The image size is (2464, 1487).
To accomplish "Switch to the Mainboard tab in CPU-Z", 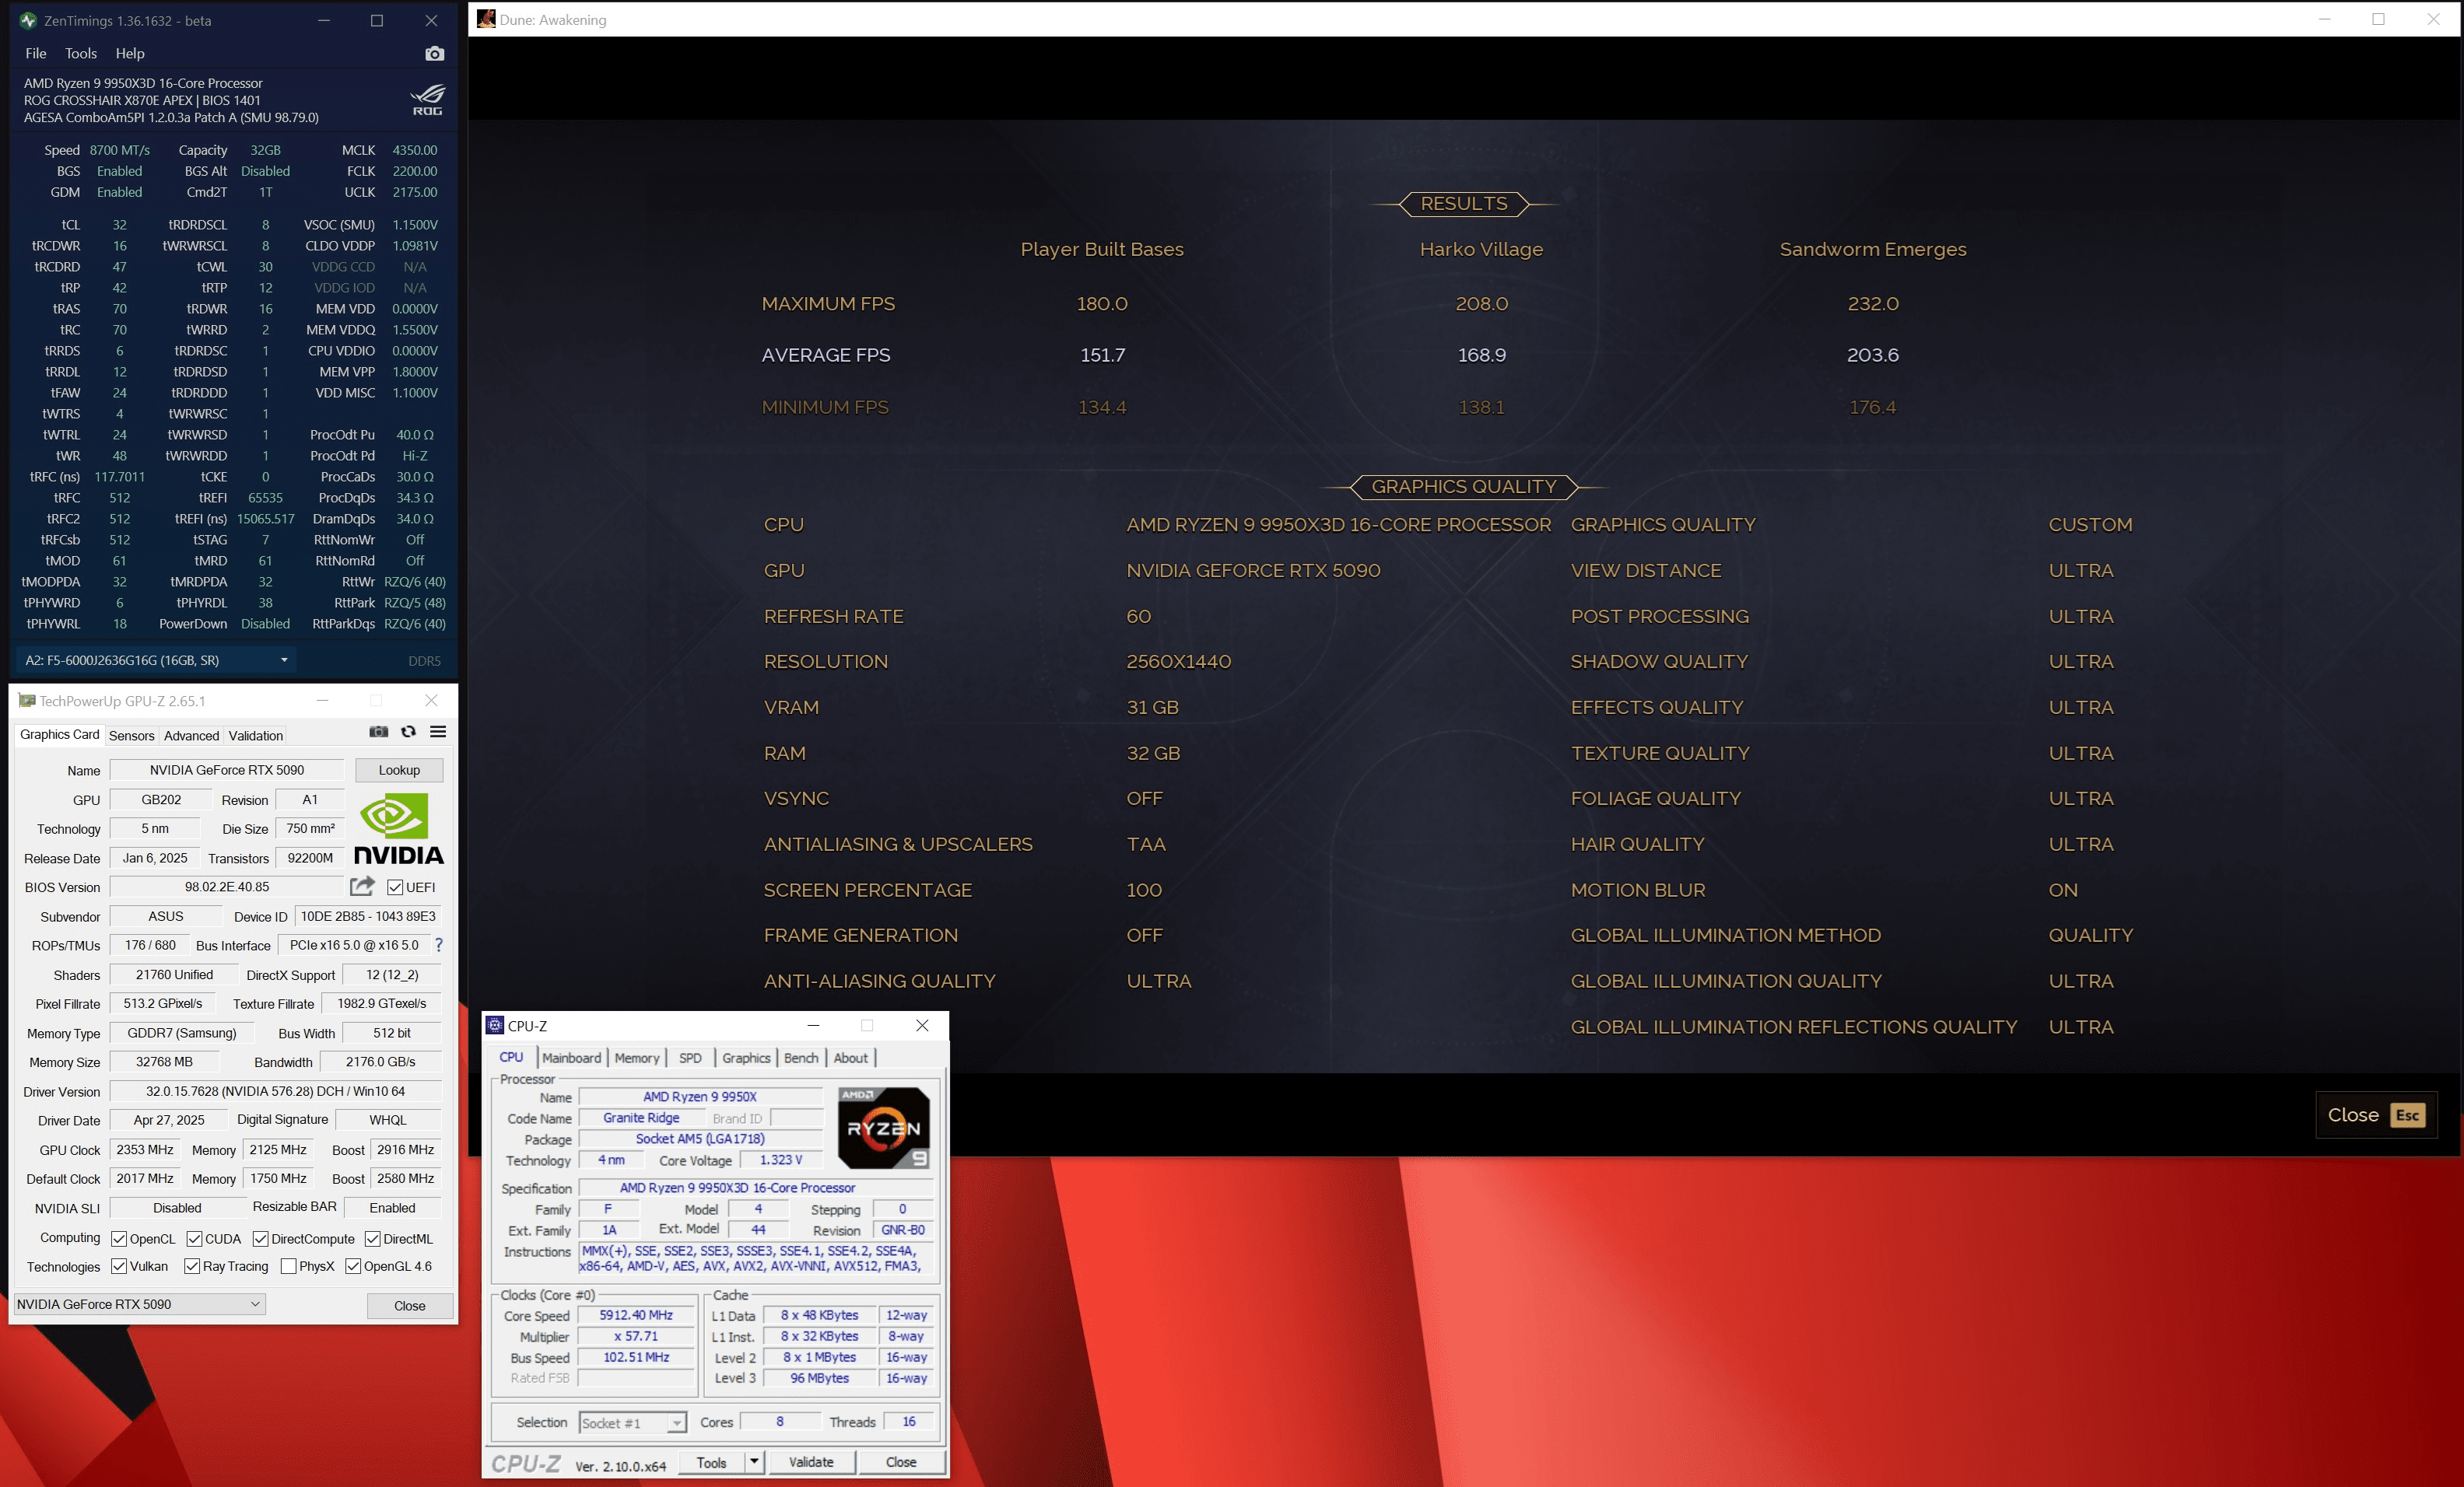I will [572, 1058].
